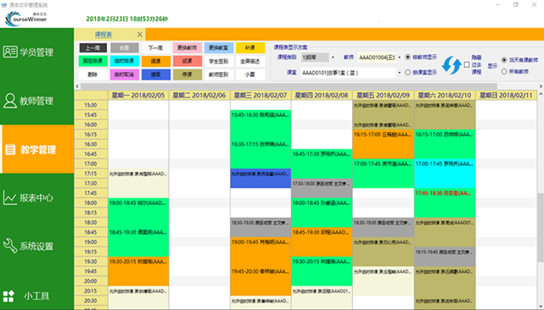Expand the 课室 AAAD0101 dropdown

tap(400, 73)
